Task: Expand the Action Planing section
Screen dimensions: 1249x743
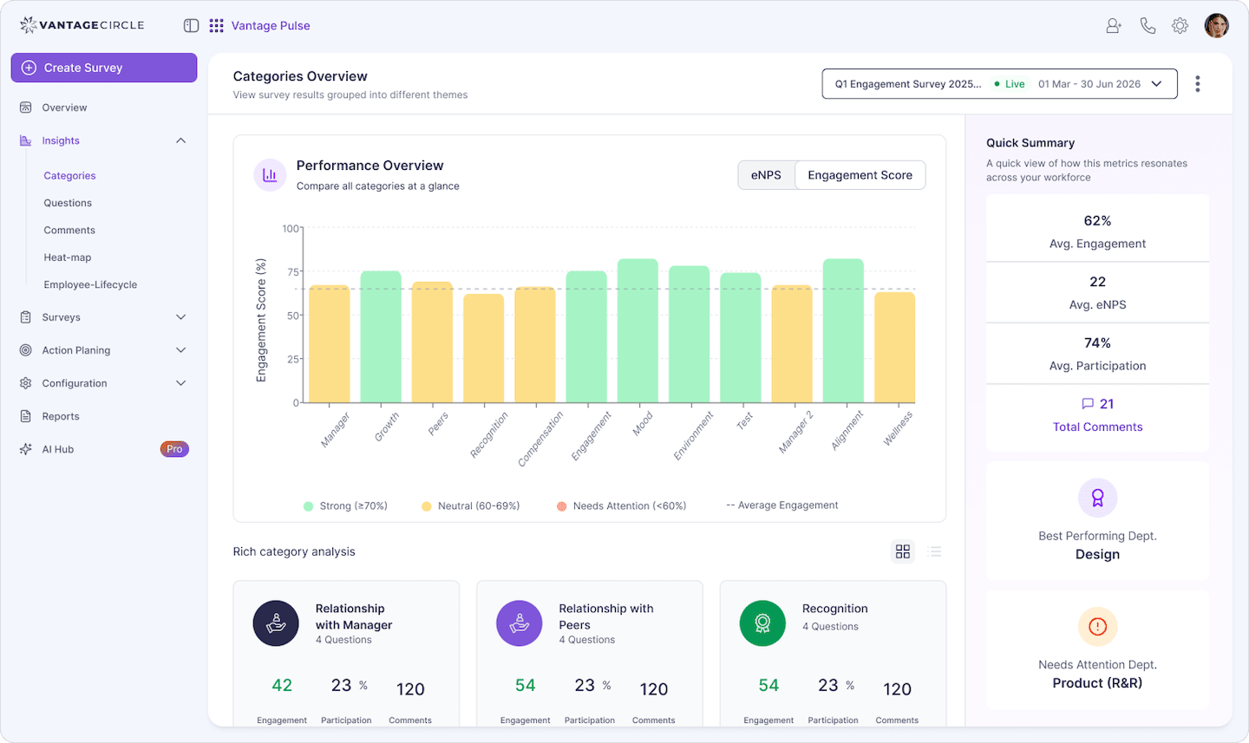Action: click(78, 349)
